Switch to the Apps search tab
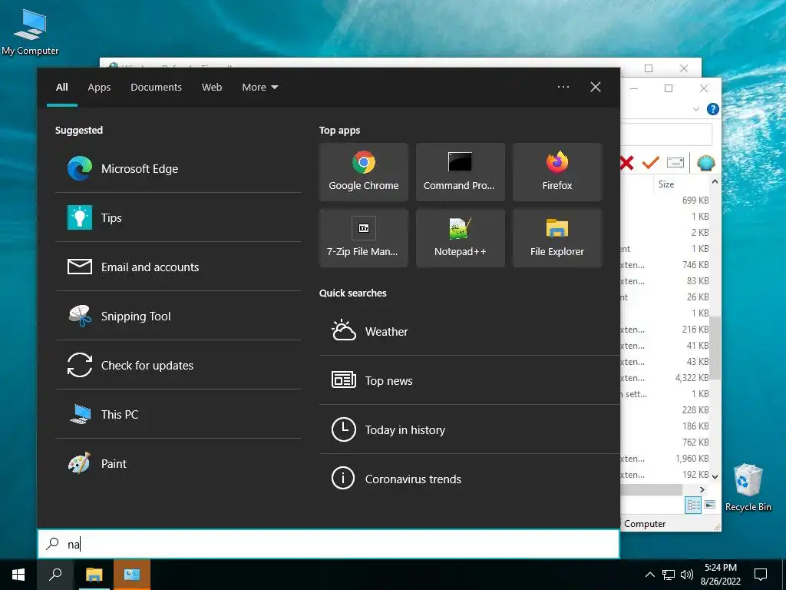This screenshot has width=786, height=590. click(99, 88)
